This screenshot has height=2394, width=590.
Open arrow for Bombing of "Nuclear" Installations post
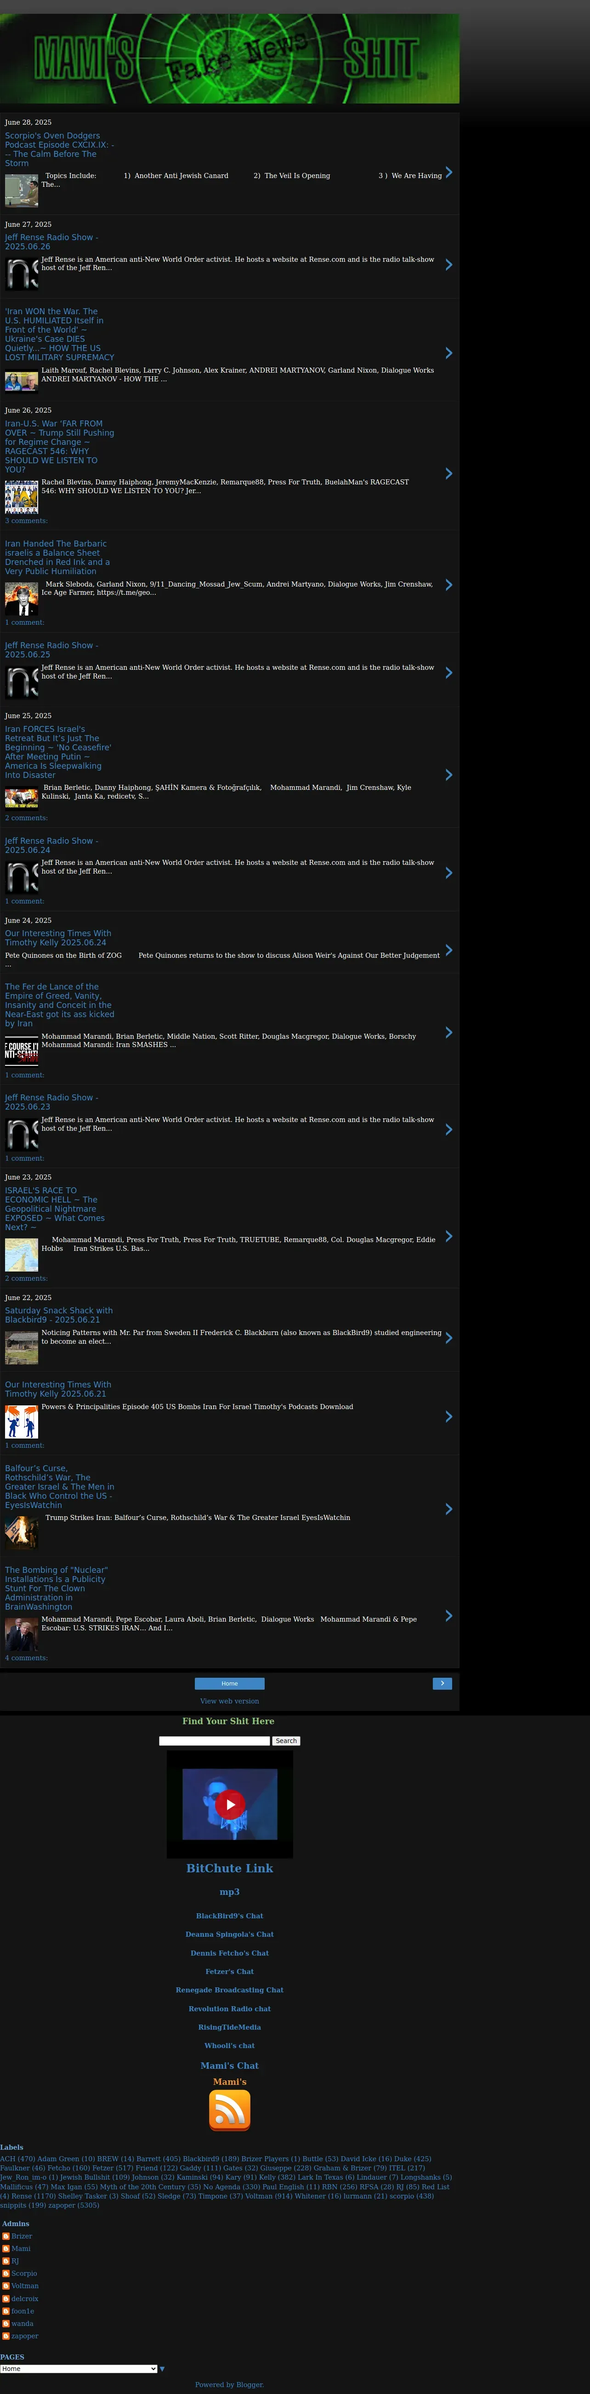tap(449, 1616)
